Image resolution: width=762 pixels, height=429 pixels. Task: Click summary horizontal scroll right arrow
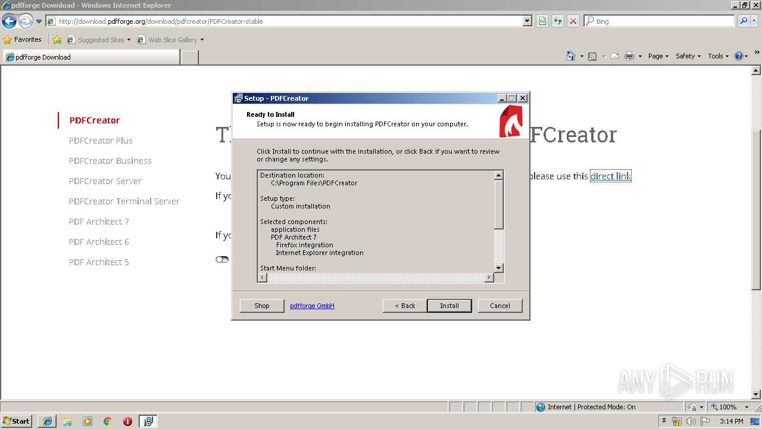pyautogui.click(x=489, y=278)
